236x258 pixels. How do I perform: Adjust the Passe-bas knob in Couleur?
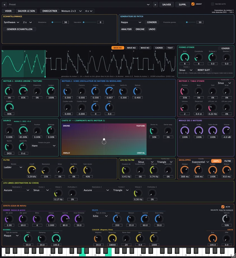pyautogui.click(x=112, y=239)
